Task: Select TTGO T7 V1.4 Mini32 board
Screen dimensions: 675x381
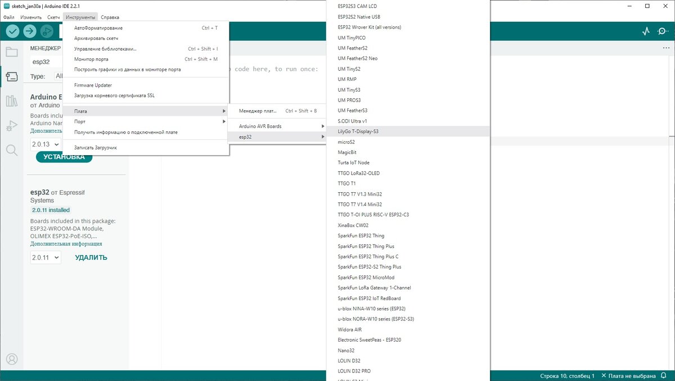Action: click(x=408, y=204)
